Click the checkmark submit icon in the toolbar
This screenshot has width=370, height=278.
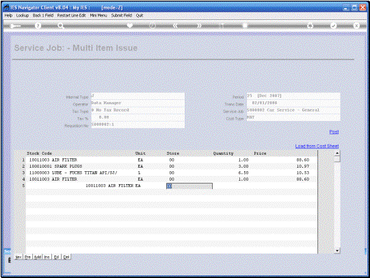[x=333, y=26]
